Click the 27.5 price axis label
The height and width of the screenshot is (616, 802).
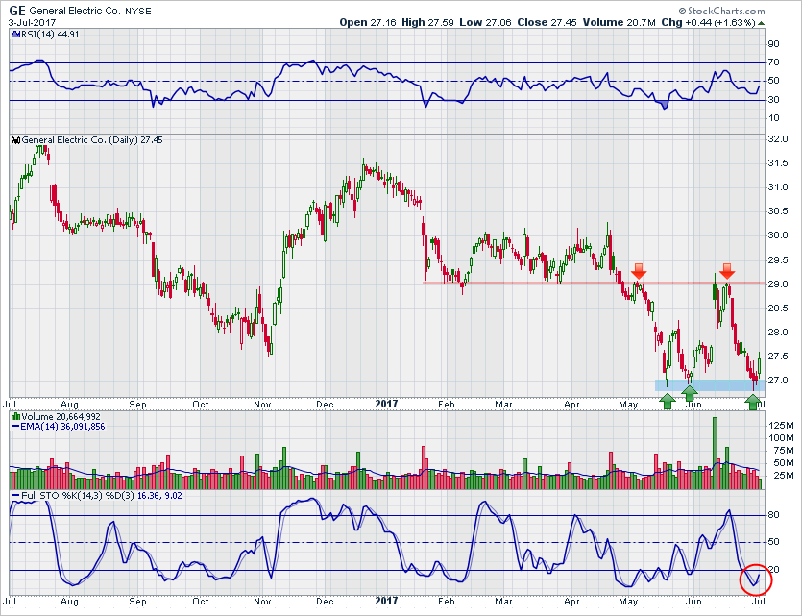click(777, 357)
